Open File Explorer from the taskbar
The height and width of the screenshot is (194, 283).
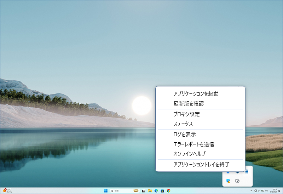click(x=150, y=191)
